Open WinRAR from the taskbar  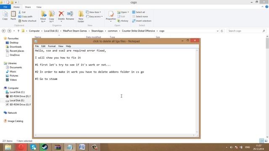point(58,147)
